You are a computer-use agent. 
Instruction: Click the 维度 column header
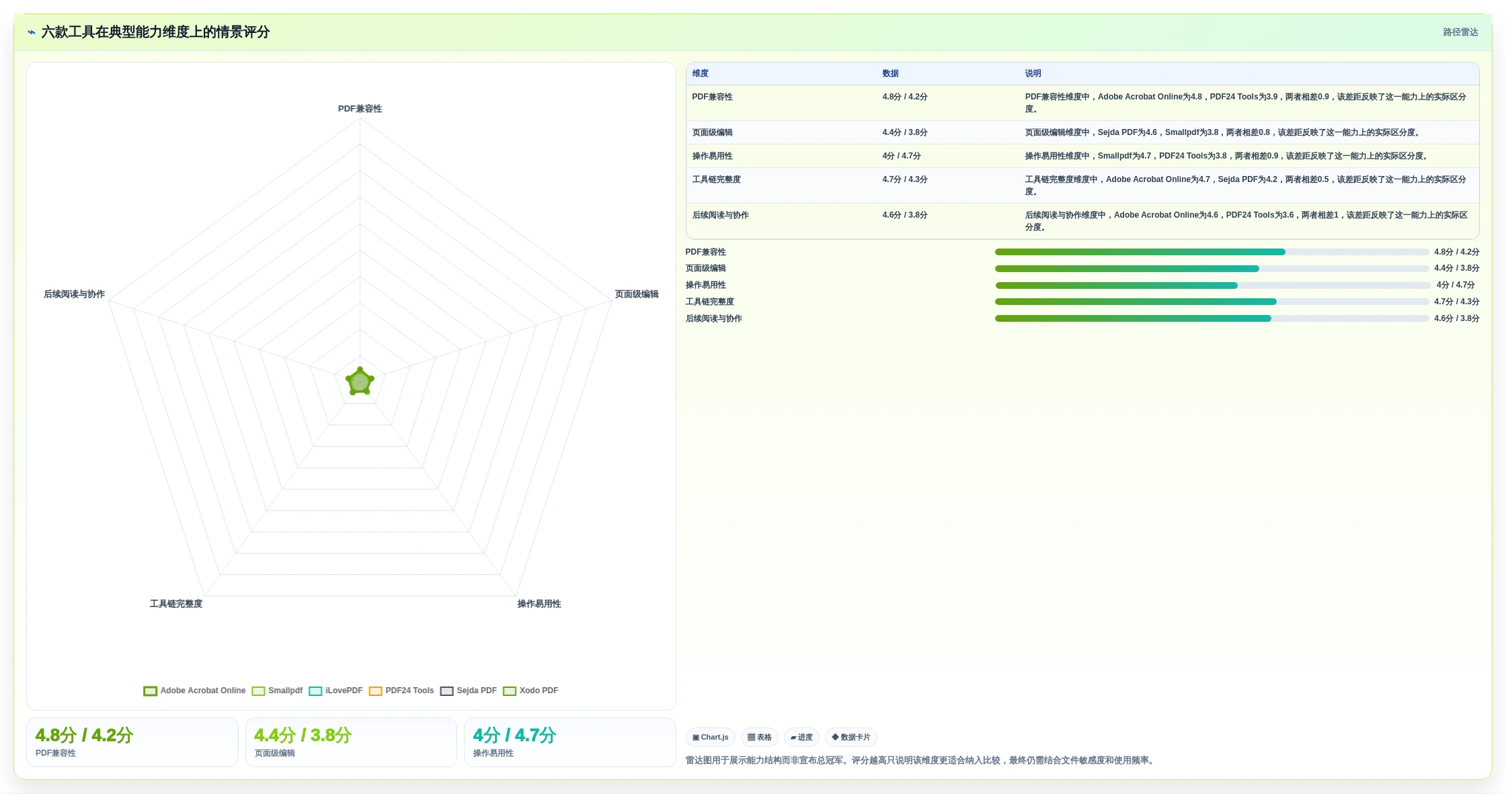pos(701,73)
